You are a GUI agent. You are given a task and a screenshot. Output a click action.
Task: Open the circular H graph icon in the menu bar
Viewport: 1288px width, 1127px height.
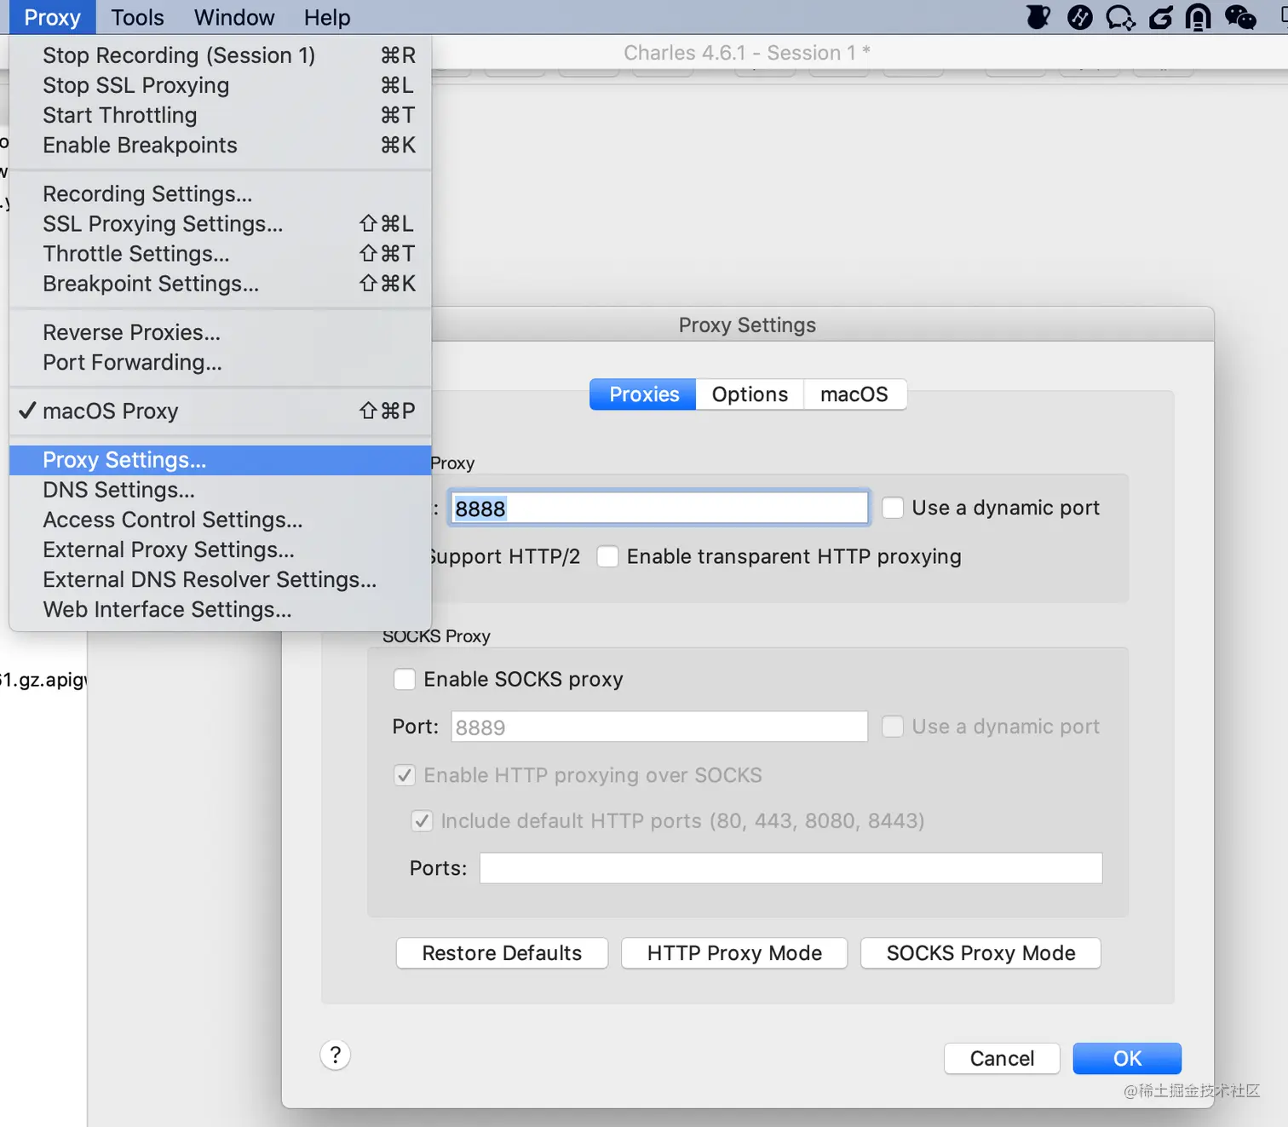click(x=1079, y=17)
